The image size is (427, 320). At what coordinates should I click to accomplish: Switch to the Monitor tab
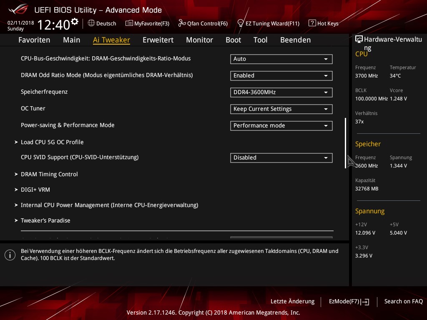click(x=200, y=40)
